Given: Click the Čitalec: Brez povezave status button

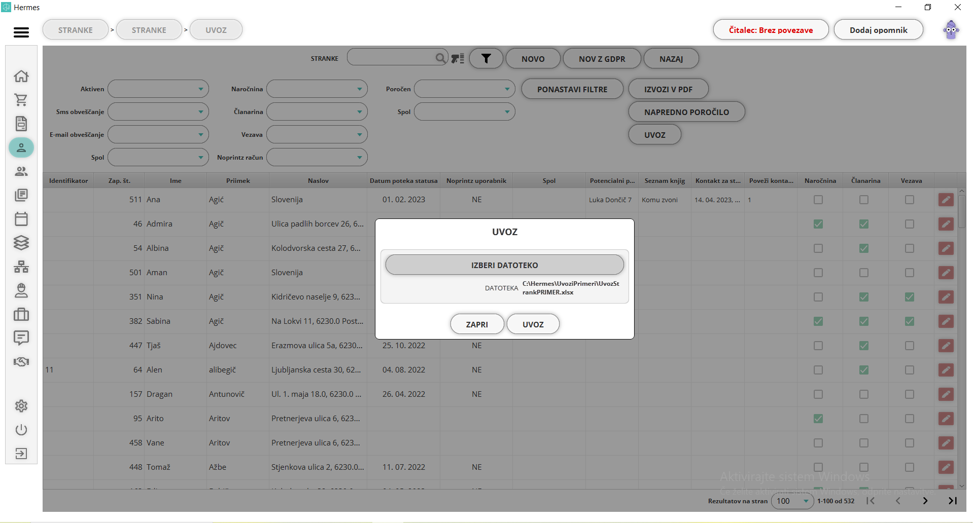Looking at the screenshot, I should [771, 30].
